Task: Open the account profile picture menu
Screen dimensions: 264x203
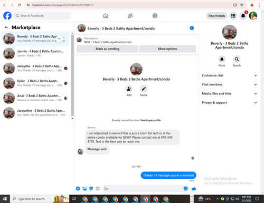Action: [x=253, y=16]
